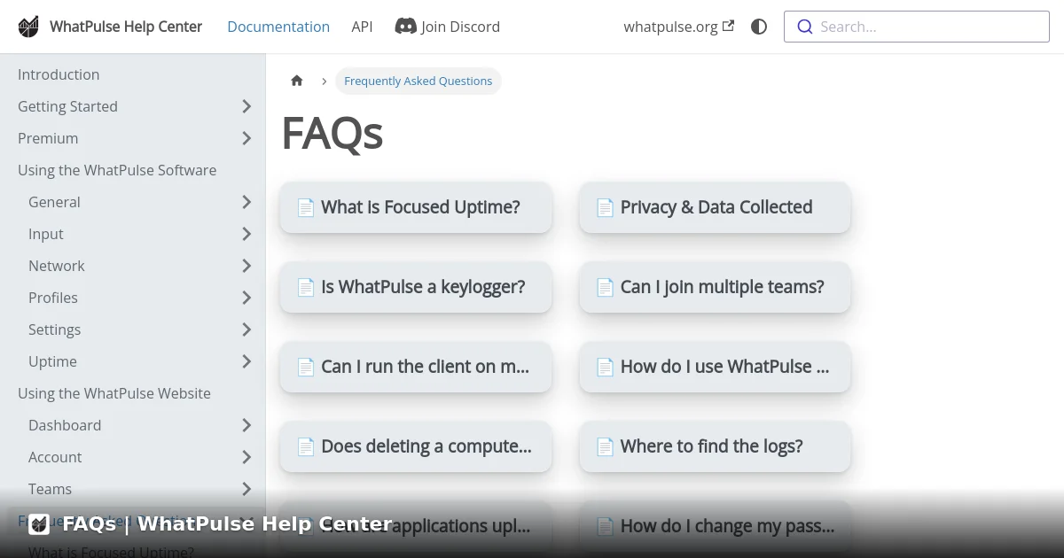This screenshot has height=558, width=1064.
Task: Open Network sidebar item
Action: (57, 266)
